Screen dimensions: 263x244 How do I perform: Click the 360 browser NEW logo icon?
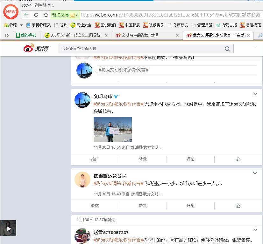[11, 12]
